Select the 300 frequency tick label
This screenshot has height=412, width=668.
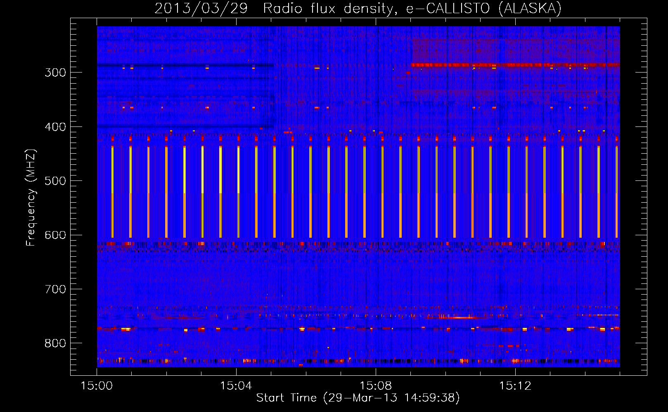(55, 73)
